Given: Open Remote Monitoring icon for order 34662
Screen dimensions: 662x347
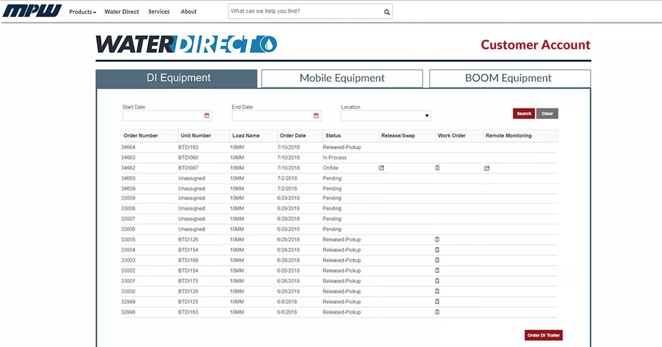Looking at the screenshot, I should click(487, 168).
